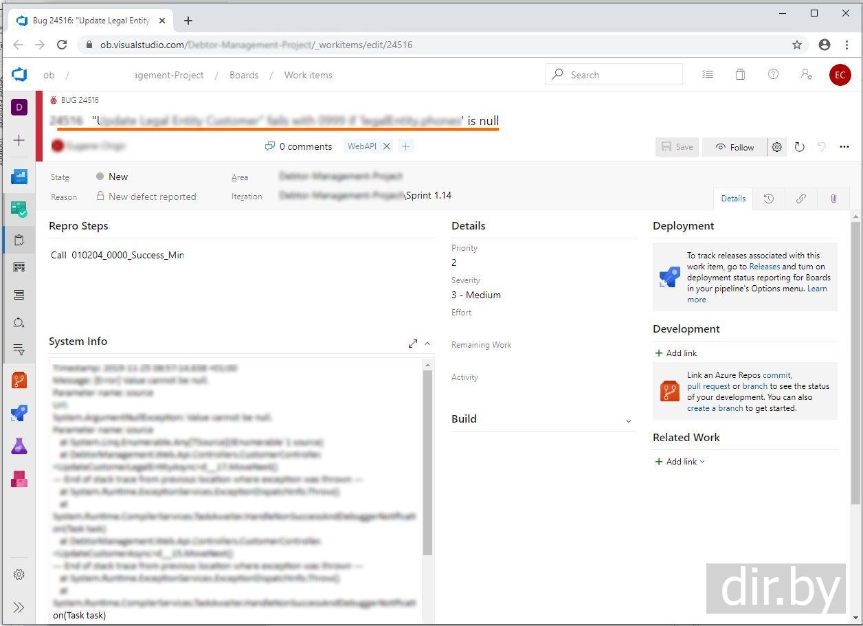Click Add link under Development
The height and width of the screenshot is (626, 863).
point(676,353)
